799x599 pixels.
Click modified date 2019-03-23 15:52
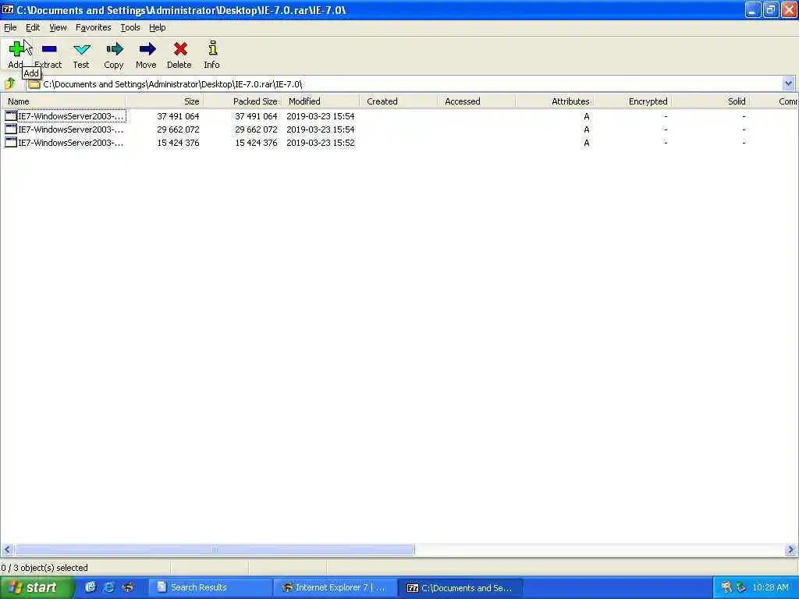[x=321, y=143]
